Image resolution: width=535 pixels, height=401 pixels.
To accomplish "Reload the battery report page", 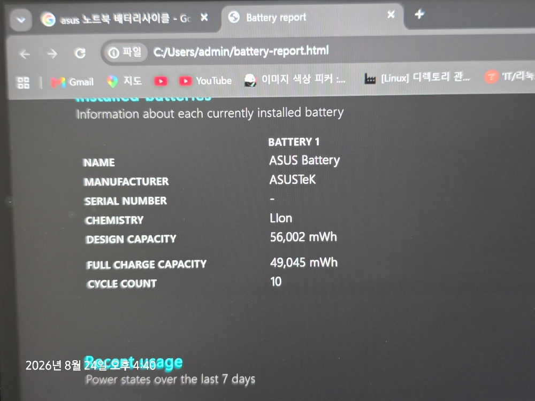I will pos(80,53).
